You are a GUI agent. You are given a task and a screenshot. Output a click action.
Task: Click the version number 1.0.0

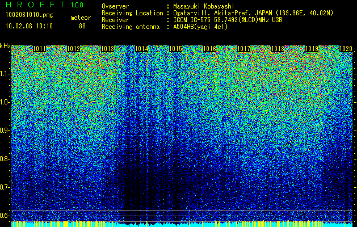click(77, 5)
